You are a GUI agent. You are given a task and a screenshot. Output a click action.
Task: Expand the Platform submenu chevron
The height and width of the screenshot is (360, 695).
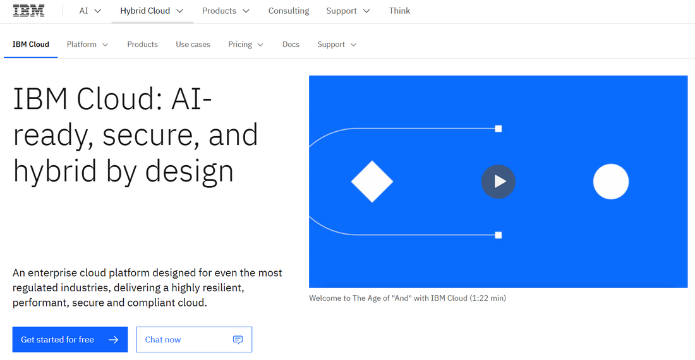click(x=105, y=45)
